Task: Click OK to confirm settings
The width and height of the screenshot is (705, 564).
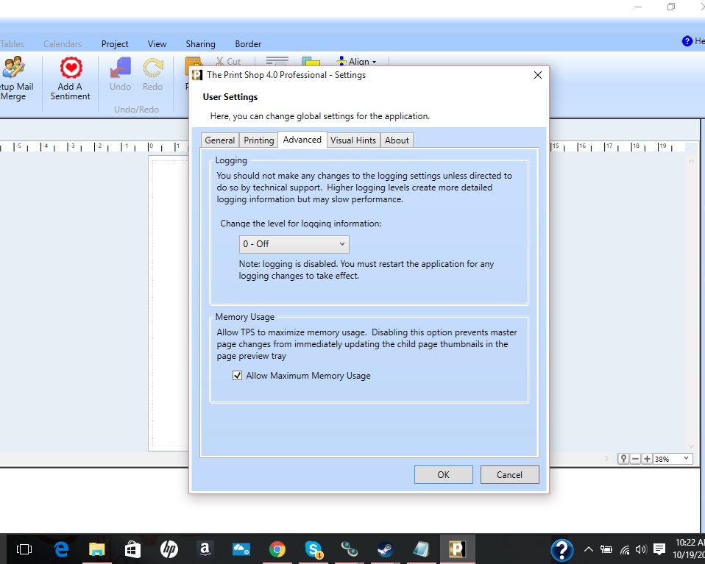Action: pos(443,474)
